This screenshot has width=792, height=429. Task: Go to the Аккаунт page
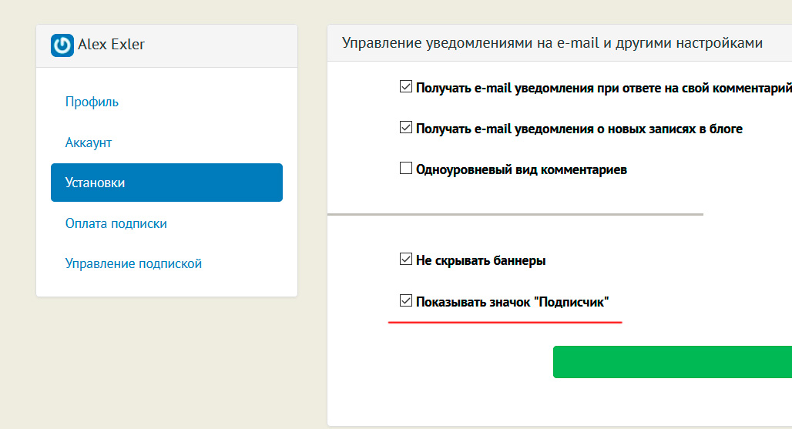coord(89,142)
